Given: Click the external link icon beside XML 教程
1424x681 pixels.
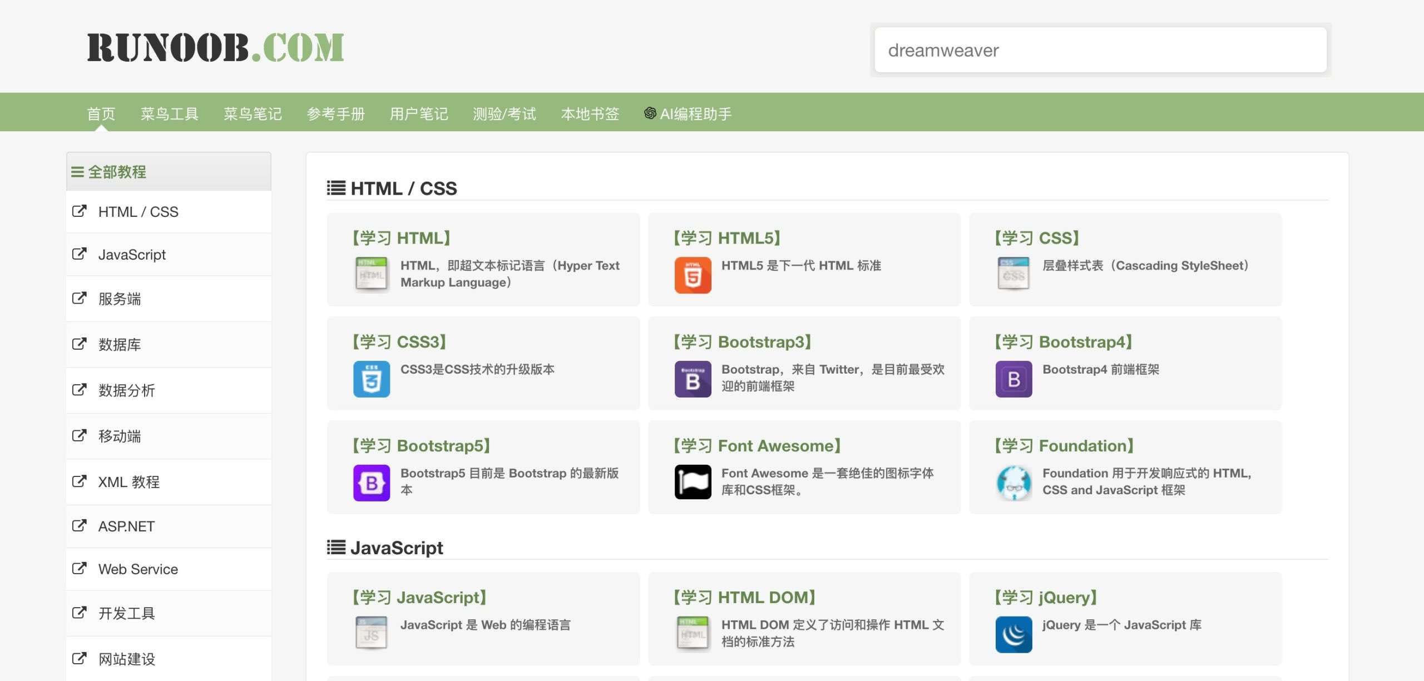Looking at the screenshot, I should click(80, 481).
